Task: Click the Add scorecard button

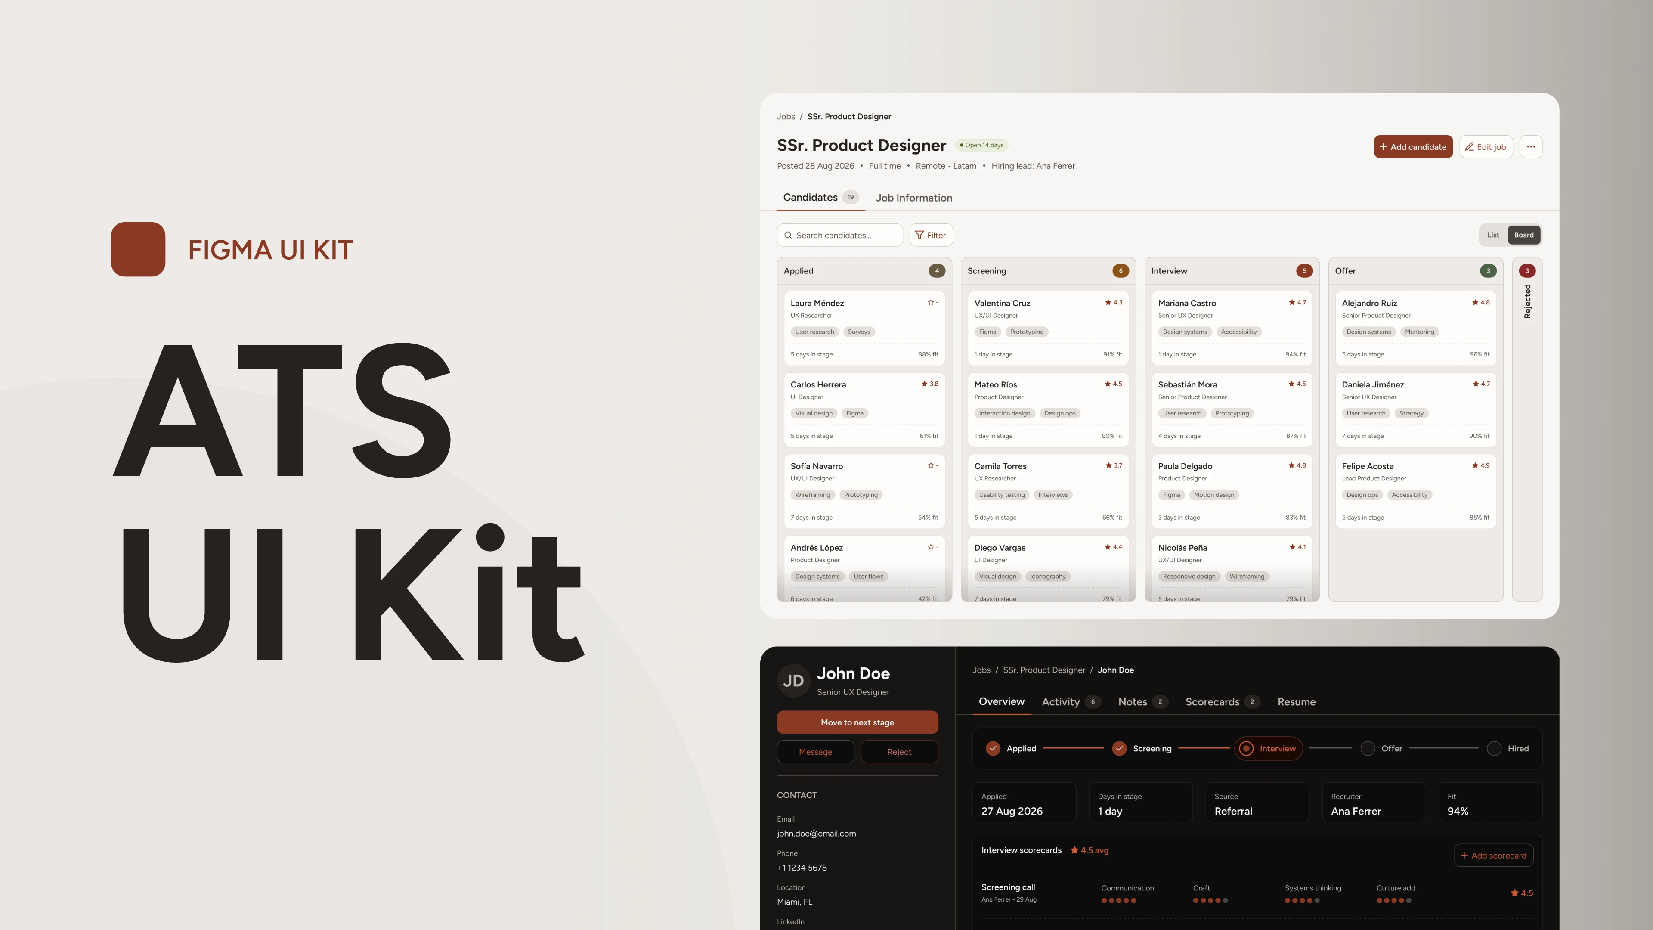Action: click(x=1494, y=856)
